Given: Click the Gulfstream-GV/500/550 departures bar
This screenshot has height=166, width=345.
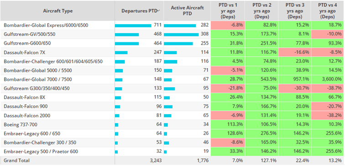Looking at the screenshot, I should (x=127, y=35).
